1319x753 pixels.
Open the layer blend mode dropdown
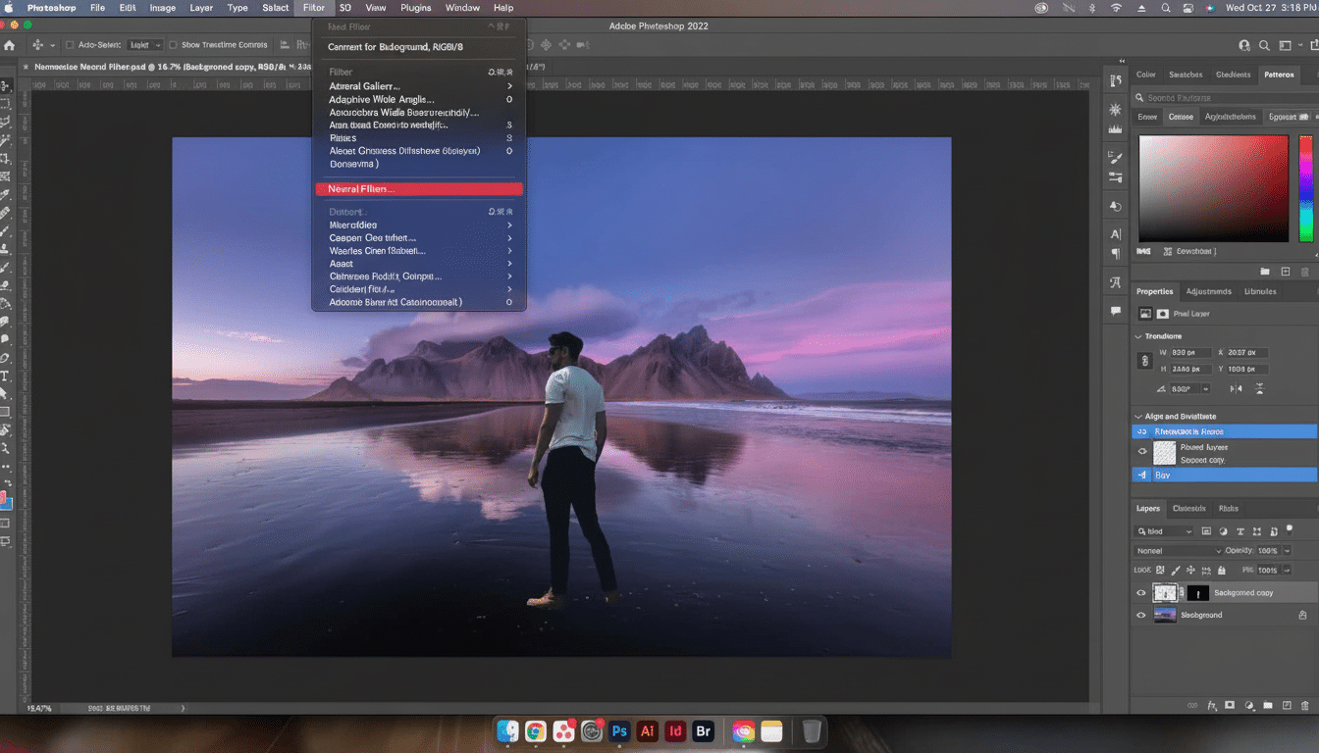coord(1178,550)
